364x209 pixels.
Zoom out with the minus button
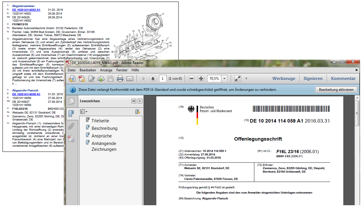(191, 79)
